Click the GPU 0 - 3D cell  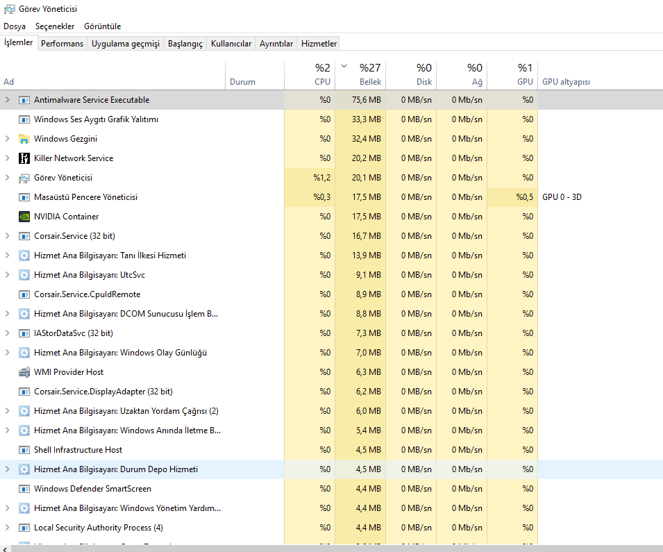pos(562,197)
